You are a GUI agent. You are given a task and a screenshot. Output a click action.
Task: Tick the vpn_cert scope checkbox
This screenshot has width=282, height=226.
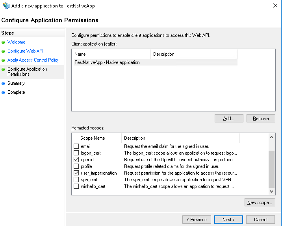76,180
